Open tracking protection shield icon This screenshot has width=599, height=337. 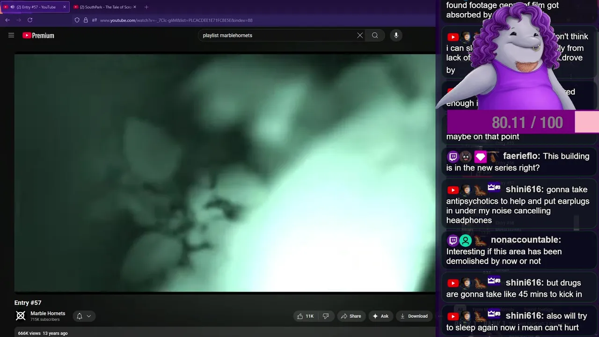coord(77,20)
